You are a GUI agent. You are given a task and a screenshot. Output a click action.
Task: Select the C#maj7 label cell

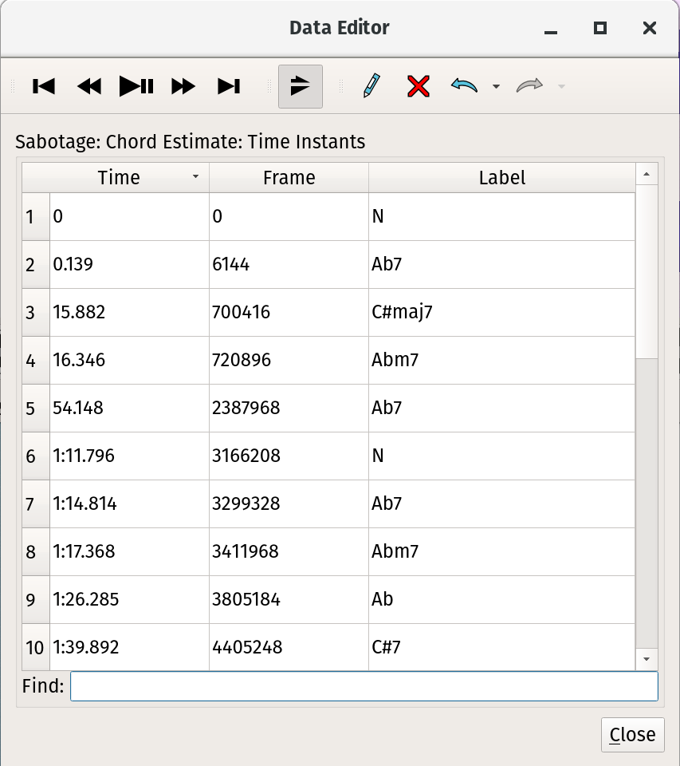pyautogui.click(x=501, y=313)
